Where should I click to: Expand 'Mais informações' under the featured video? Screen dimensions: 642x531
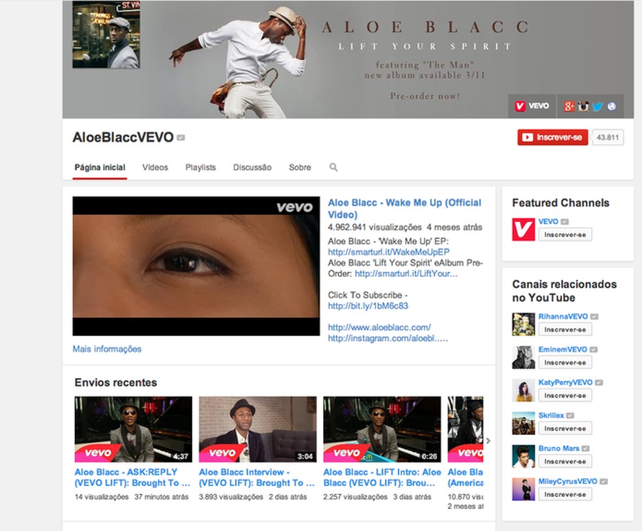[106, 349]
